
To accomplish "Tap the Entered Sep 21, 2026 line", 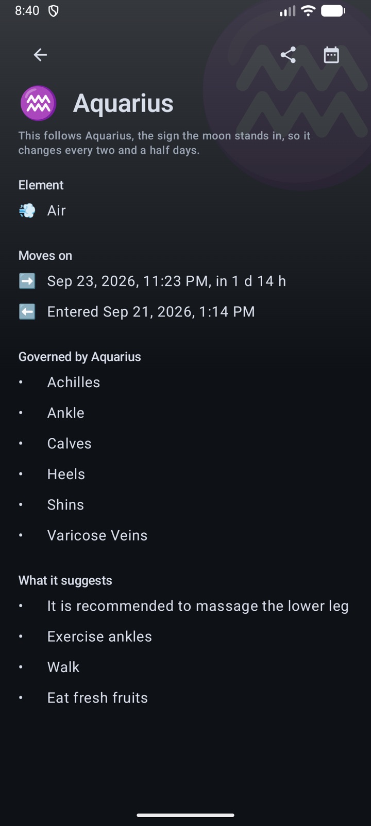I will 151,312.
